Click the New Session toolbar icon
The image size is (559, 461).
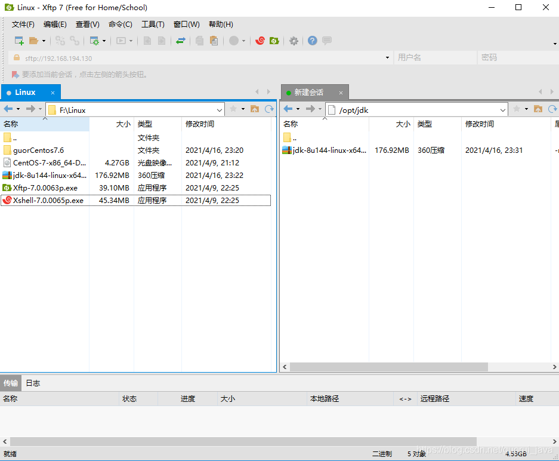19,41
